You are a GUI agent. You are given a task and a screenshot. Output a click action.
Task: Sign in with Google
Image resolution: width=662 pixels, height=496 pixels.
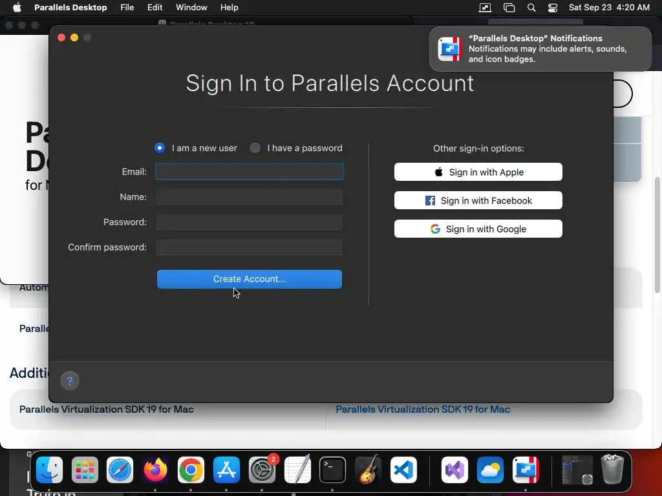click(x=478, y=229)
